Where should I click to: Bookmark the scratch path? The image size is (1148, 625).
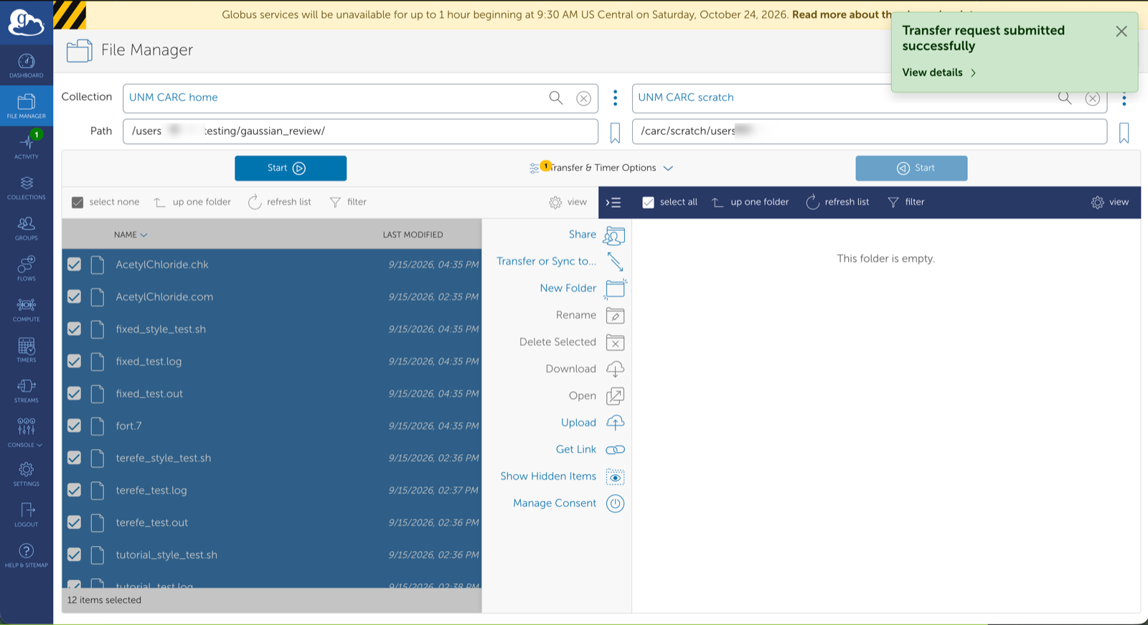tap(1124, 133)
